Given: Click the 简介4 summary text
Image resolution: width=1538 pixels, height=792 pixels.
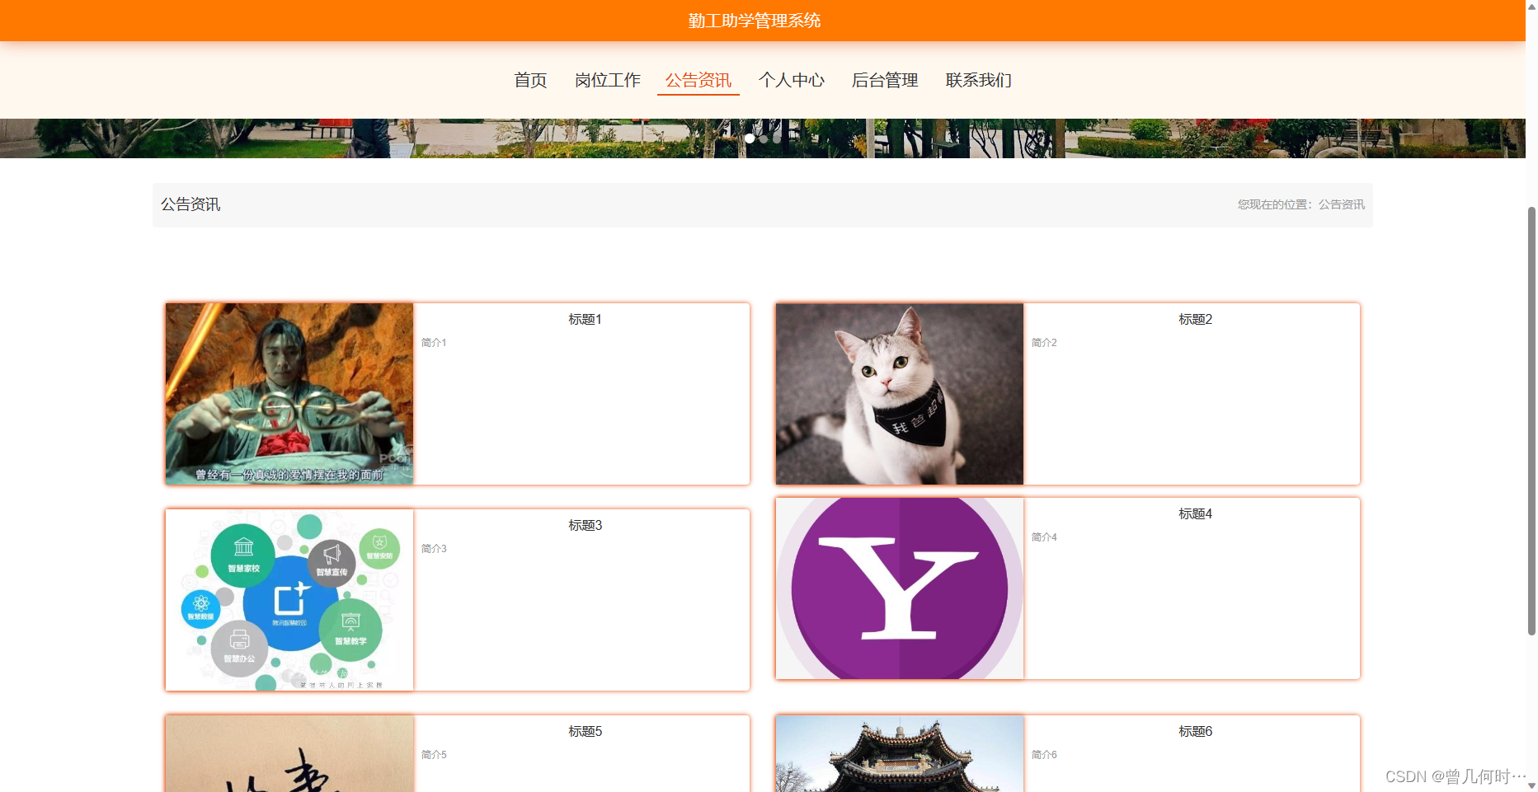Looking at the screenshot, I should (x=1044, y=537).
